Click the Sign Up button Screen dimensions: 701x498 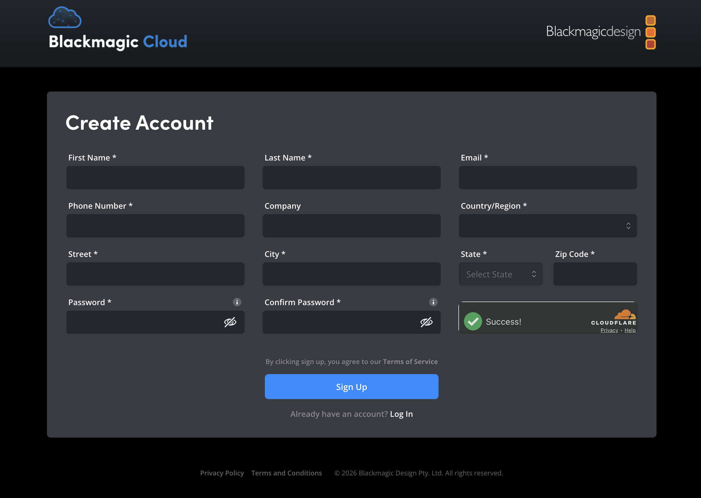(351, 387)
